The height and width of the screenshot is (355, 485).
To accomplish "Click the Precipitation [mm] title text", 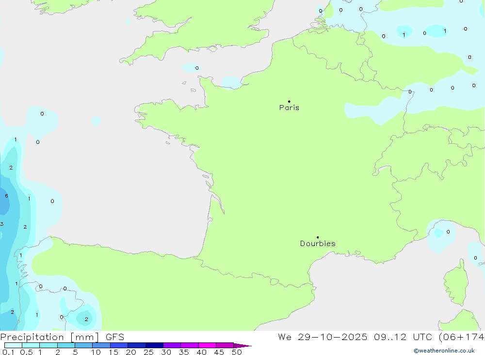I will [50, 337].
